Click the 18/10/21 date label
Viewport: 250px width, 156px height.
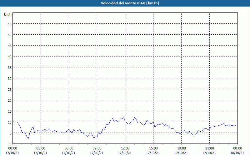237,153
